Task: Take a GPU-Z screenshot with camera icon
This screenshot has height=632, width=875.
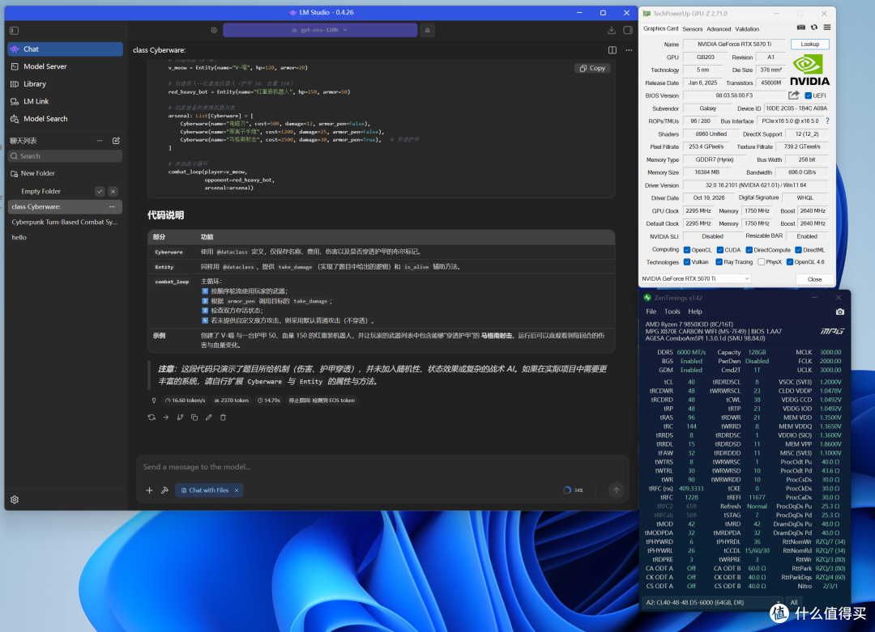Action: (x=800, y=28)
